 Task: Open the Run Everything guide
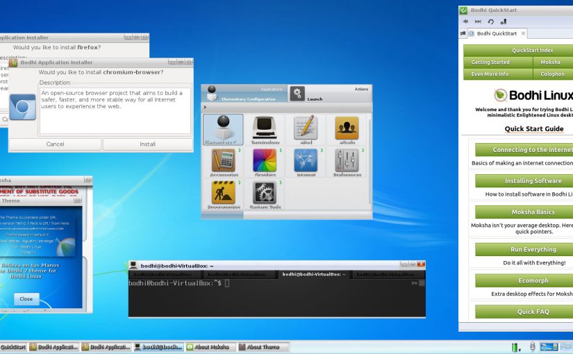[524, 249]
